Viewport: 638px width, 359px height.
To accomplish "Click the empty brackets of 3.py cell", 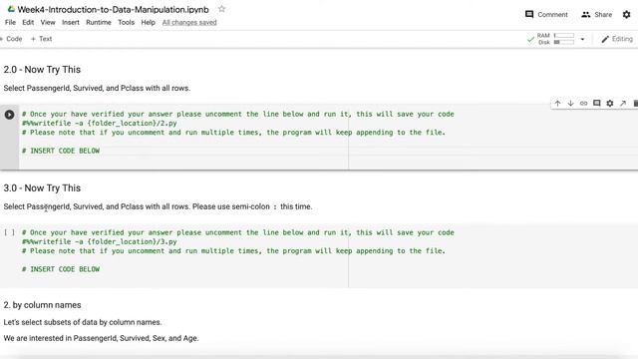I will point(9,232).
